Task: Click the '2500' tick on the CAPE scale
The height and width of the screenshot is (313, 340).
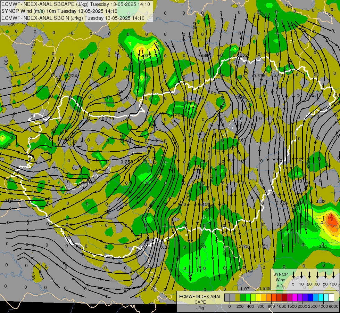Action: click(x=313, y=306)
